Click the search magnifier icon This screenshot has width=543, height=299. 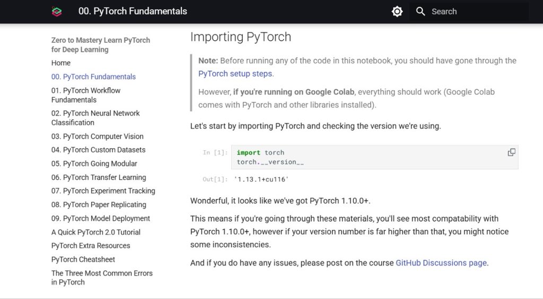[421, 12]
